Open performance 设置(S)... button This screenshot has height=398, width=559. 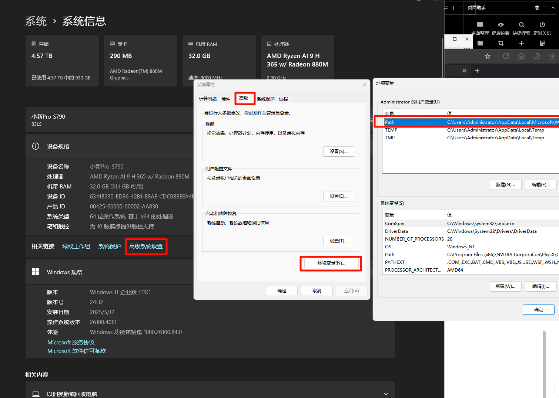click(x=339, y=152)
